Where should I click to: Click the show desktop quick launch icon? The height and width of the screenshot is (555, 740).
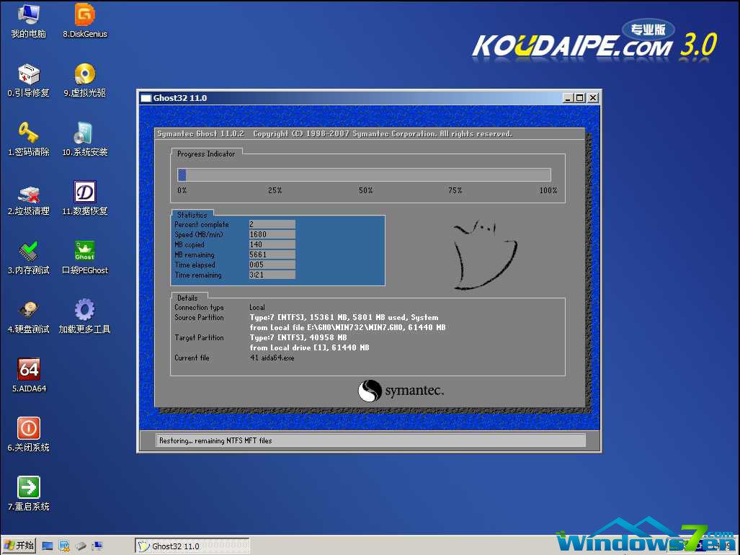click(x=48, y=546)
